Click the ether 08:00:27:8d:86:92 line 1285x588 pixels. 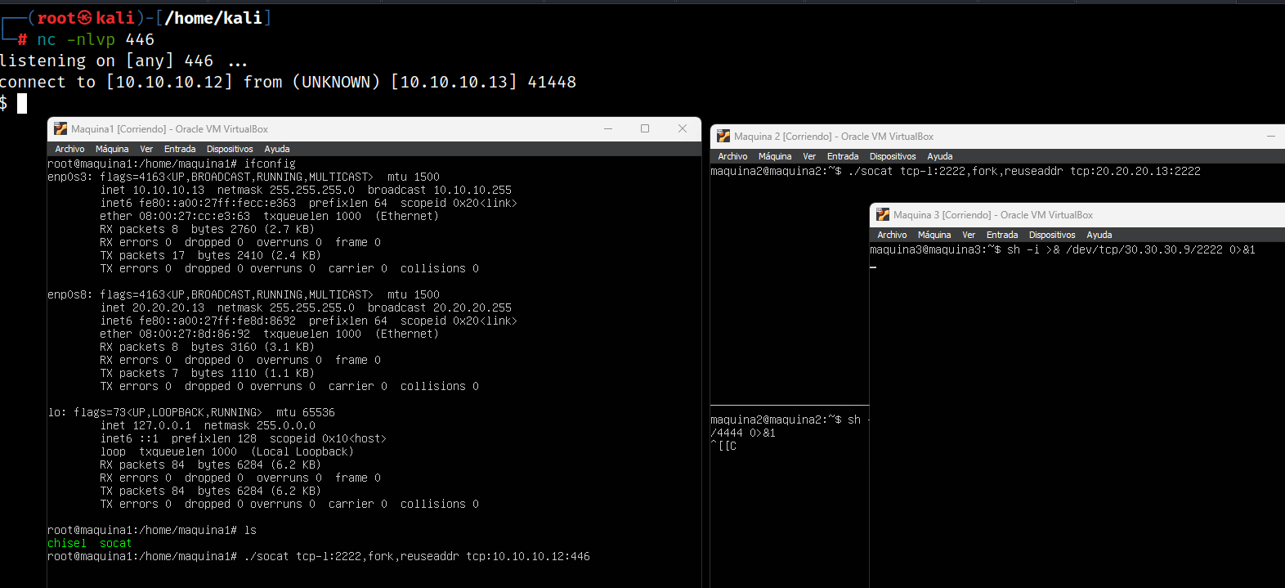[x=270, y=334]
